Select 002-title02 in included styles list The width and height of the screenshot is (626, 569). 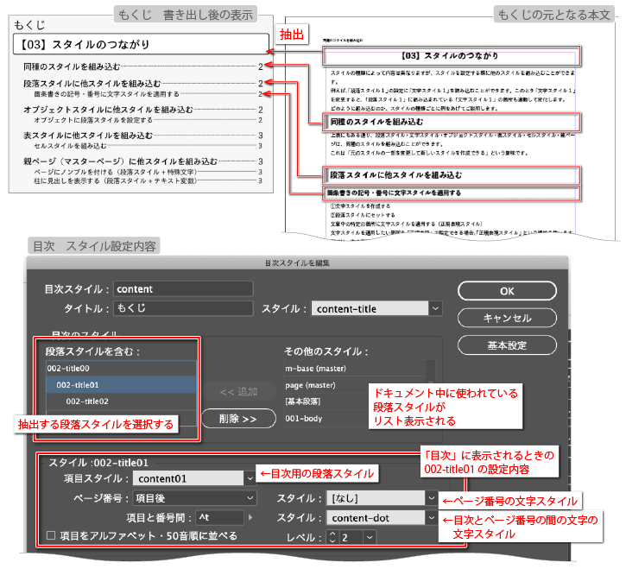[x=86, y=401]
